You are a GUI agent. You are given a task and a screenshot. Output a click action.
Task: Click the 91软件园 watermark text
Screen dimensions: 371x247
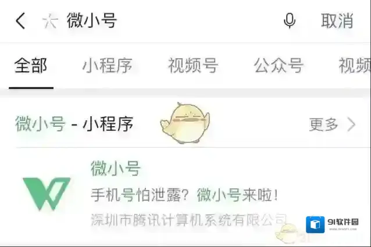click(x=343, y=221)
